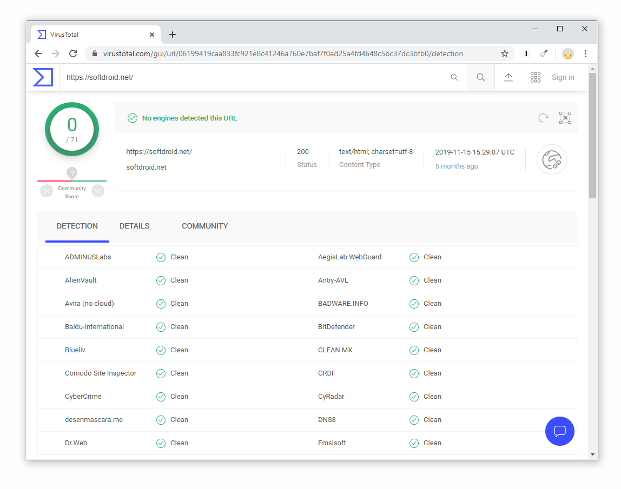Click the desenmascara.me engine name
The image size is (621, 489).
click(94, 420)
